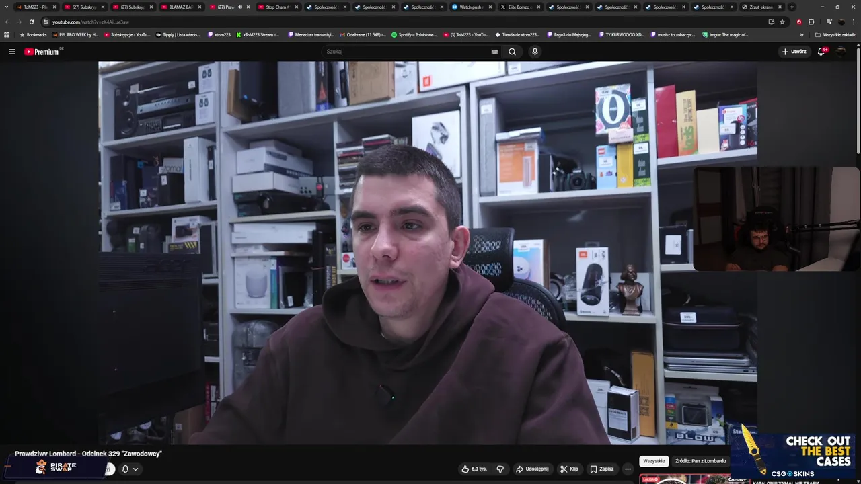Reload the current page

[x=31, y=22]
